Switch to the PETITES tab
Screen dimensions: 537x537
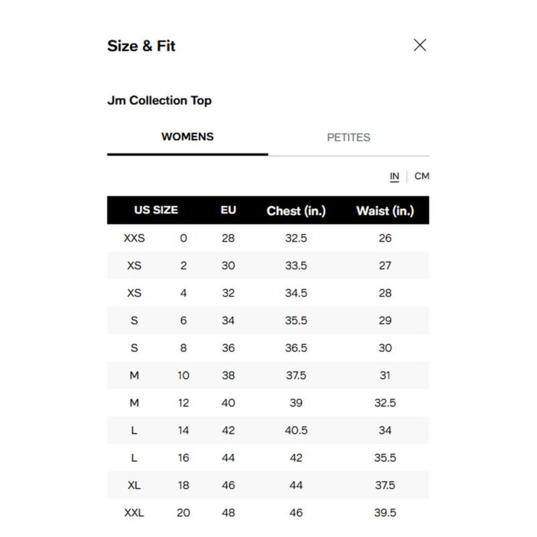click(349, 137)
